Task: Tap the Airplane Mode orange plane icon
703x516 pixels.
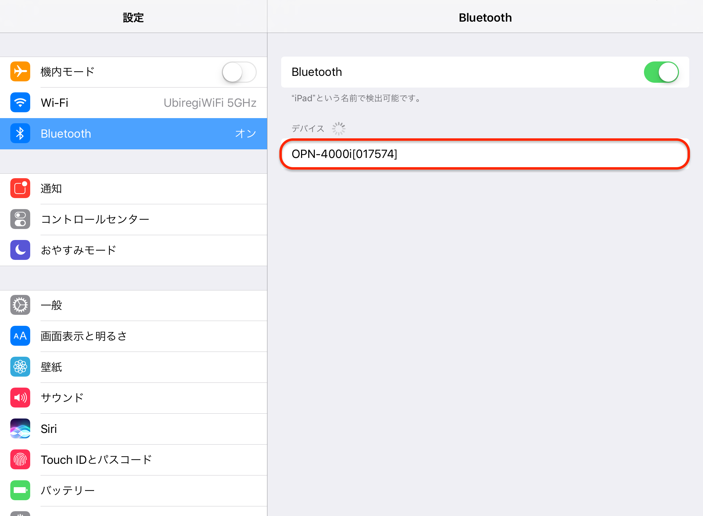Action: [x=20, y=72]
